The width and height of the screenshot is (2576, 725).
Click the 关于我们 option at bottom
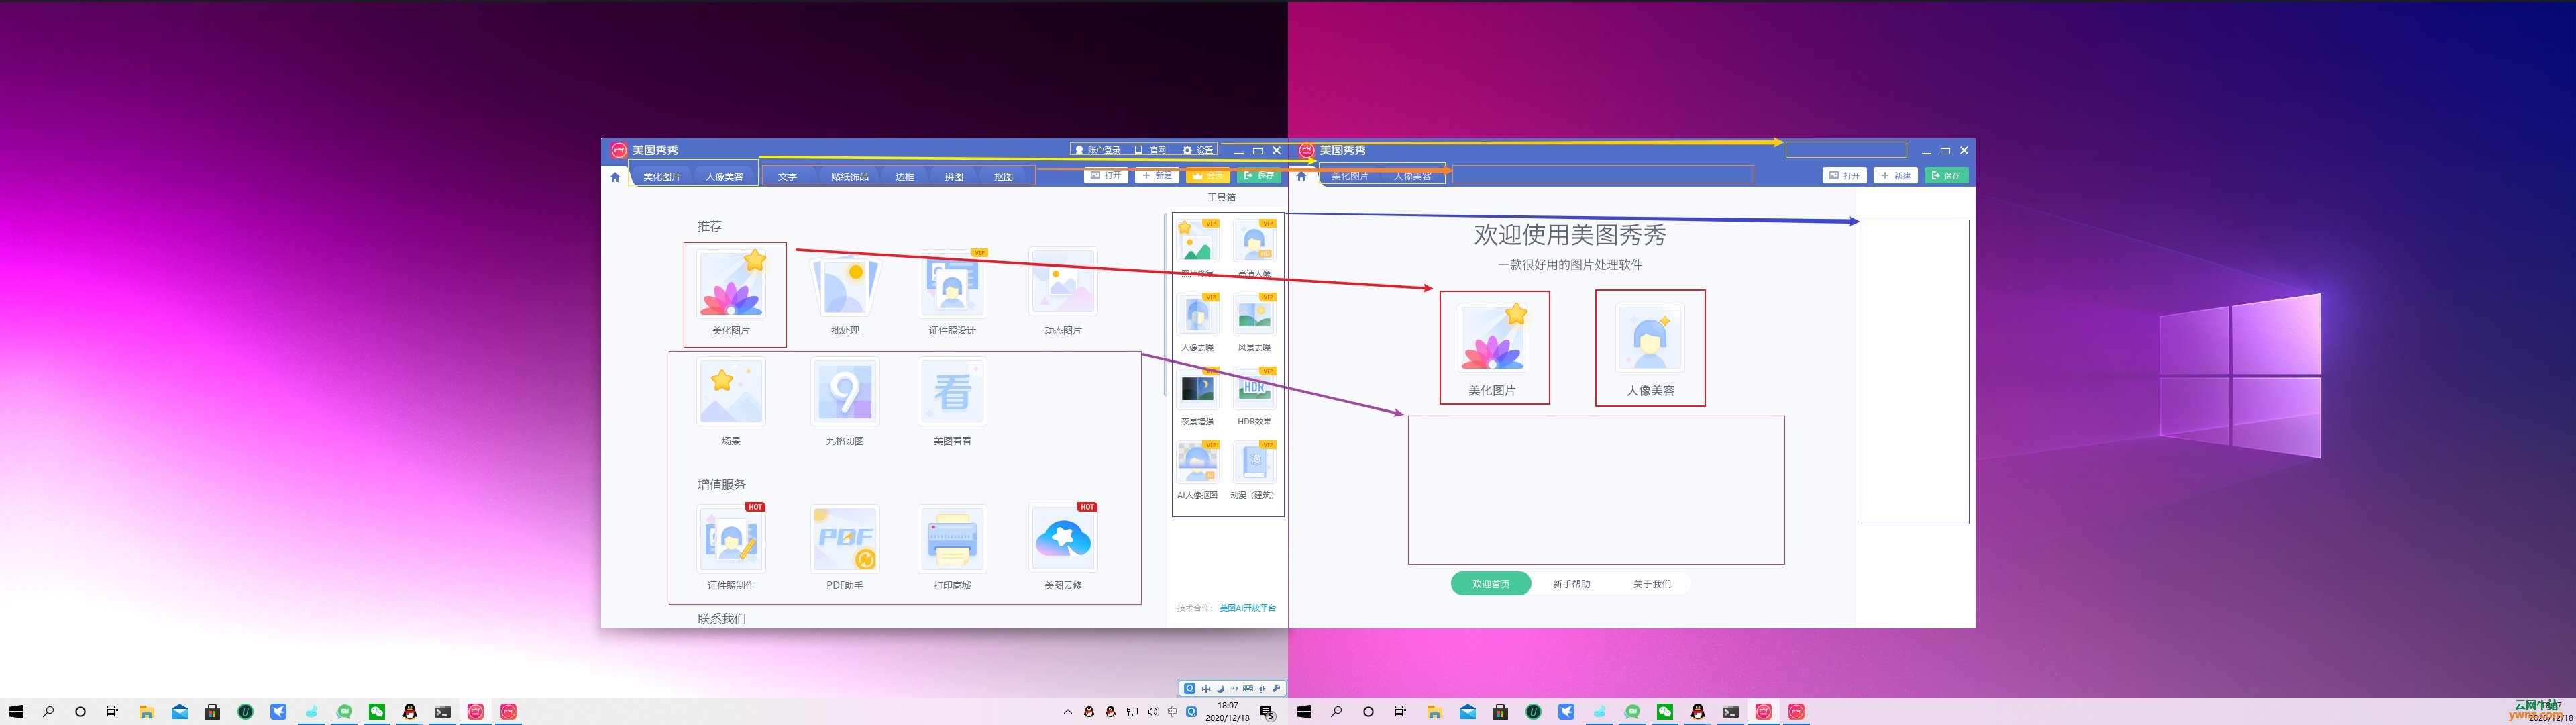click(1651, 584)
